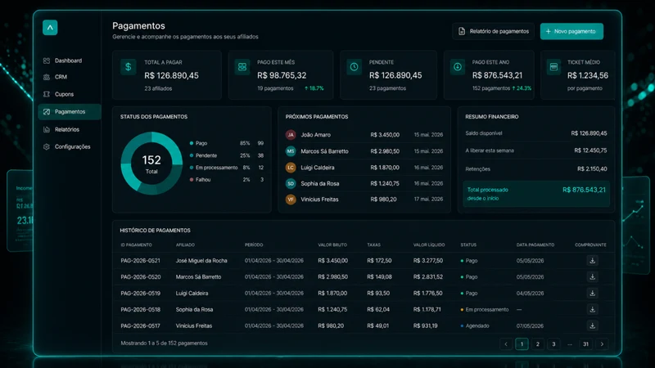Click the Em processamento legend entry
Screen dimensions: 655x368
227,168
